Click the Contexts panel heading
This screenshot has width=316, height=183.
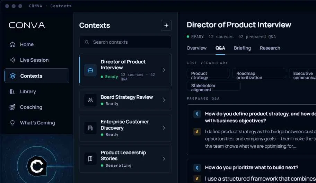pos(95,25)
